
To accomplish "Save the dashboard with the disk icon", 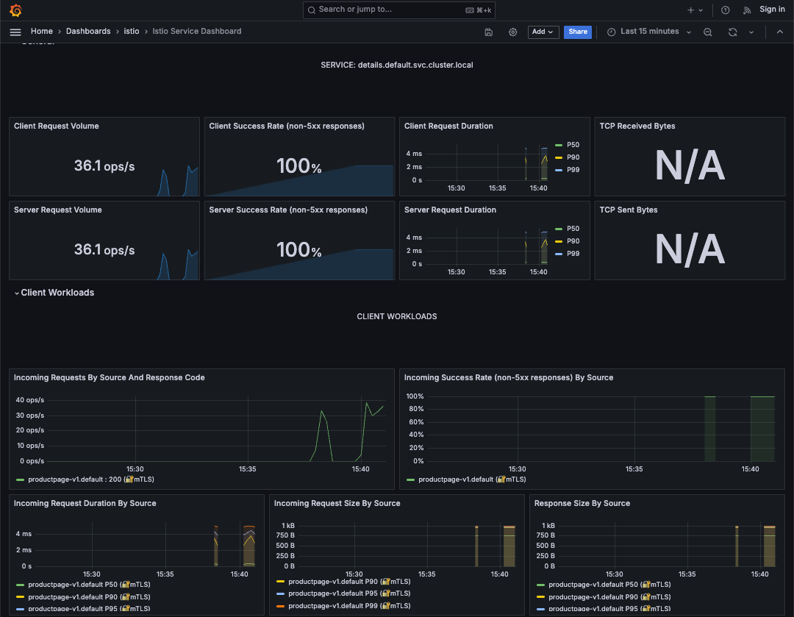I will (489, 32).
